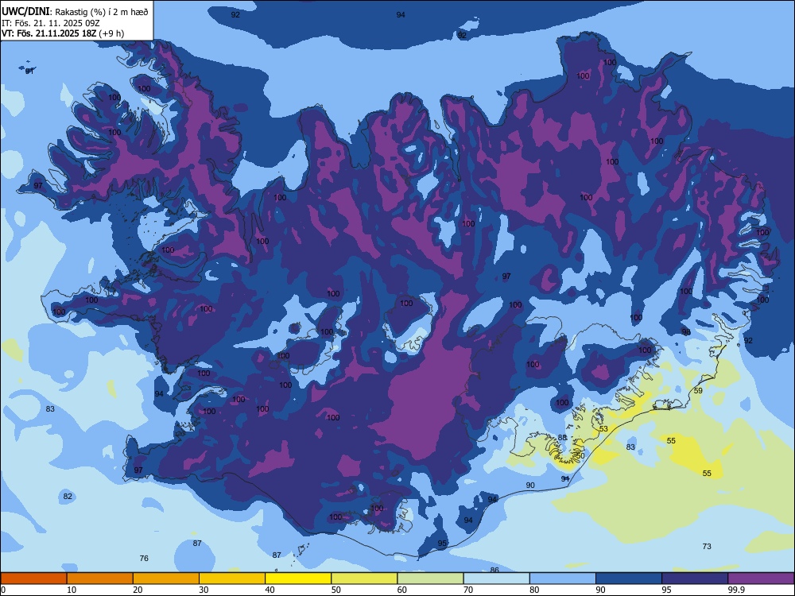This screenshot has height=596, width=795.
Task: Click the light green 60–70 legend swatch
Action: pyautogui.click(x=430, y=579)
